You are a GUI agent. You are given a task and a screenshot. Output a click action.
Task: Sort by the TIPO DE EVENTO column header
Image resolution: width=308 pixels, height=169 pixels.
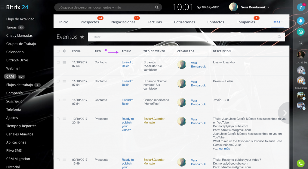pyautogui.click(x=154, y=51)
